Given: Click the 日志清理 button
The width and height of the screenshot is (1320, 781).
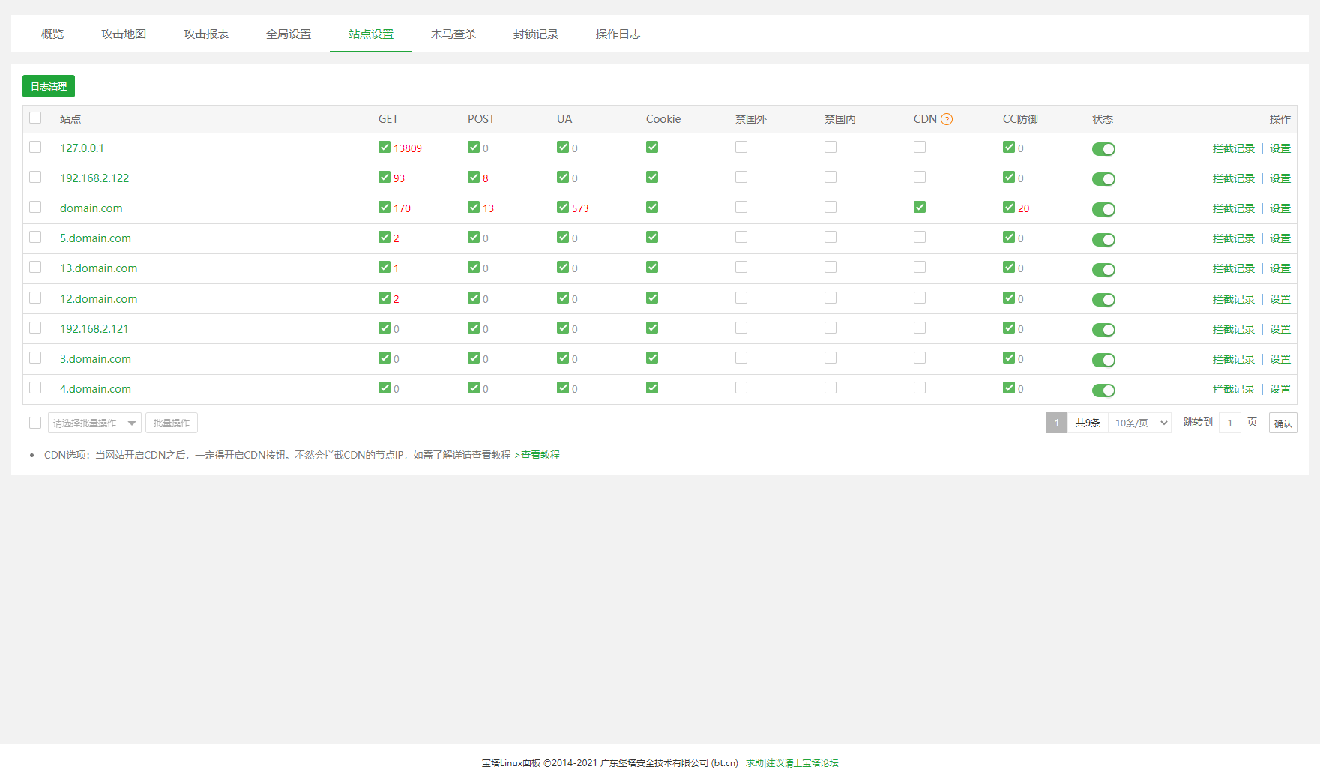Looking at the screenshot, I should pos(49,86).
